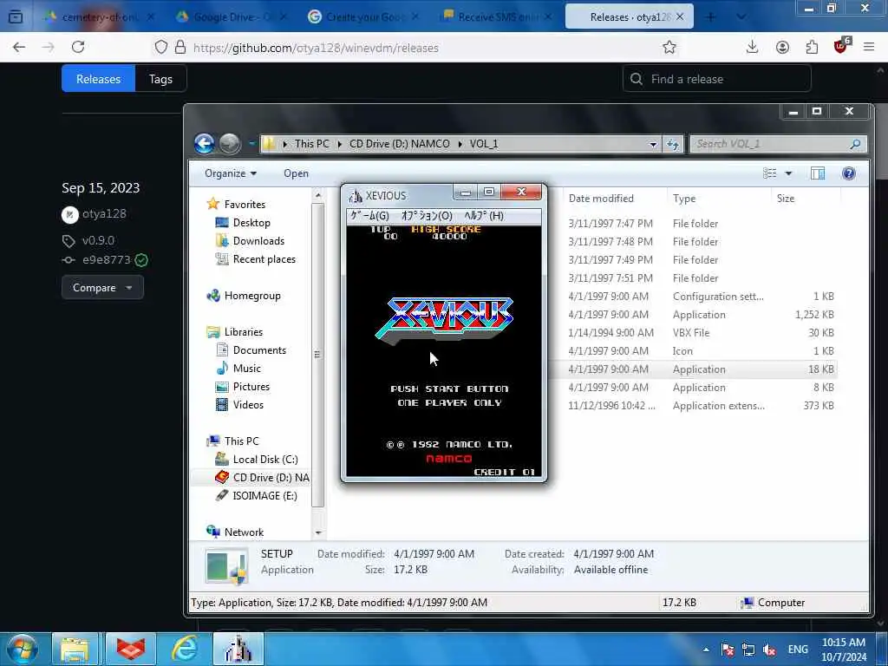The image size is (888, 666).
Task: Open the otya128 author link
Action: pos(104,213)
